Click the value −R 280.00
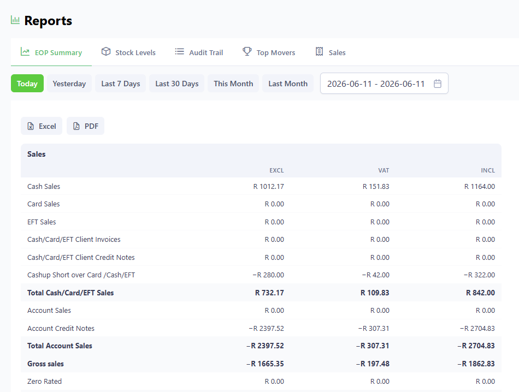 (x=268, y=275)
